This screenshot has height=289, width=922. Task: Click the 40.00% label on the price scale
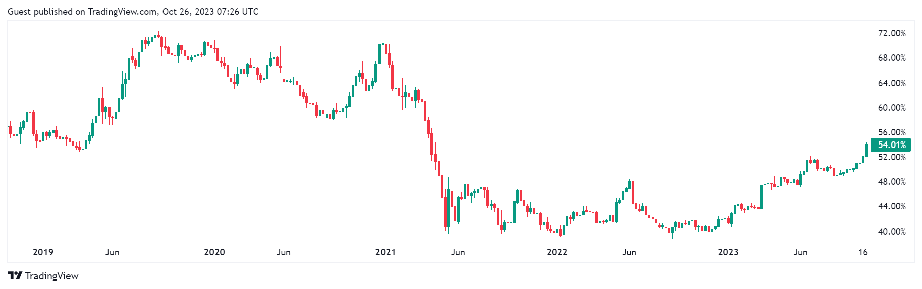click(892, 232)
